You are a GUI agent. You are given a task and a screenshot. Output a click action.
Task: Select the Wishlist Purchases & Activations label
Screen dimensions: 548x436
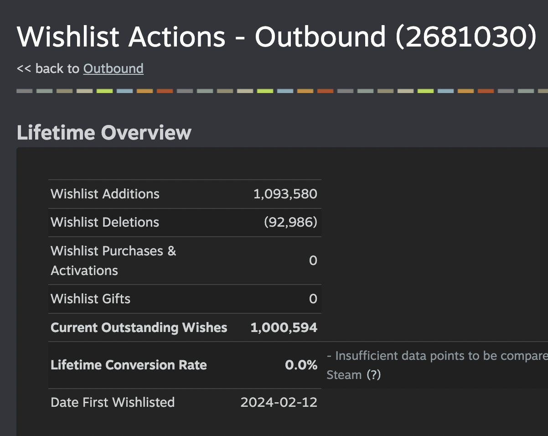pyautogui.click(x=113, y=260)
